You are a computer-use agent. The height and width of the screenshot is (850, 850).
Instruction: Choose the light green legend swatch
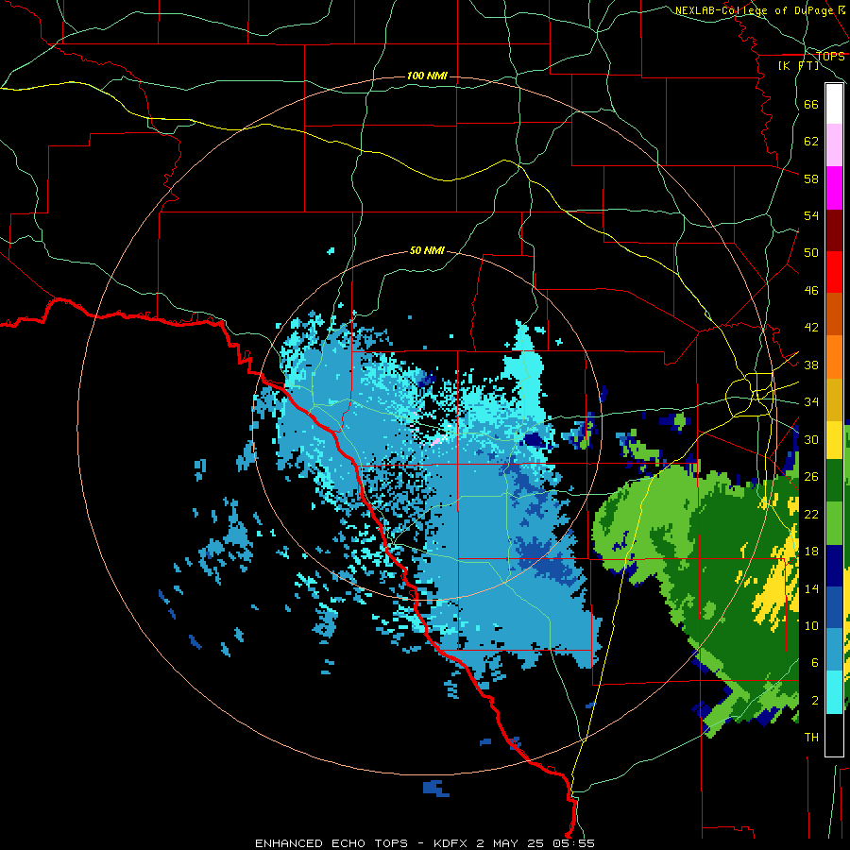click(x=834, y=523)
